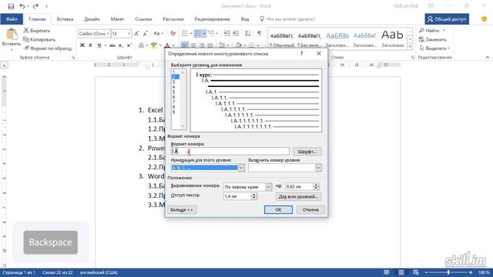The width and height of the screenshot is (493, 277).
Task: Decrease font size with smaller A icon
Action: click(146, 34)
